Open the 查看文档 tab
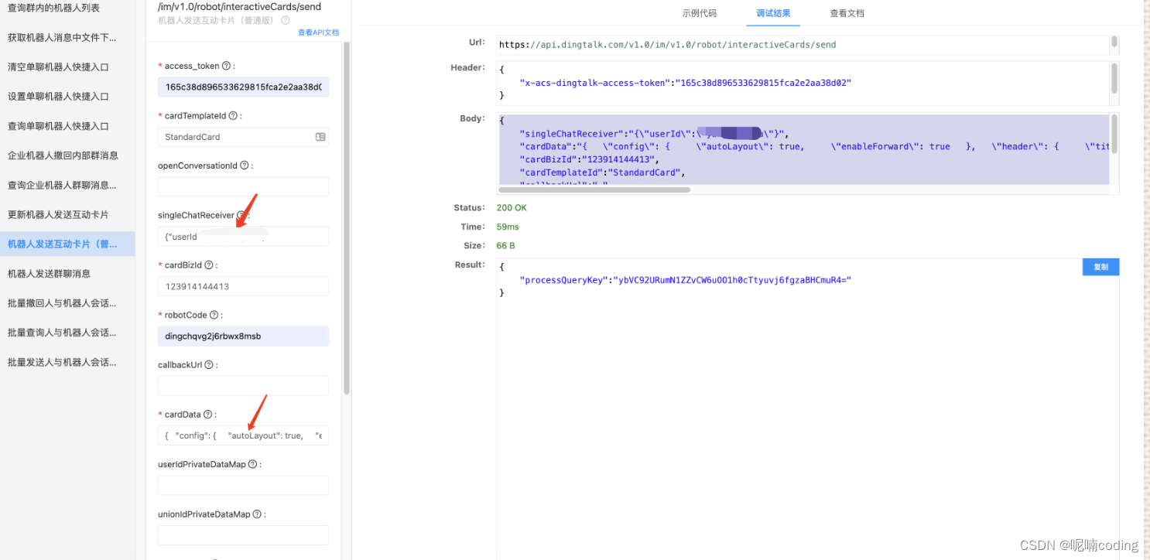 847,13
